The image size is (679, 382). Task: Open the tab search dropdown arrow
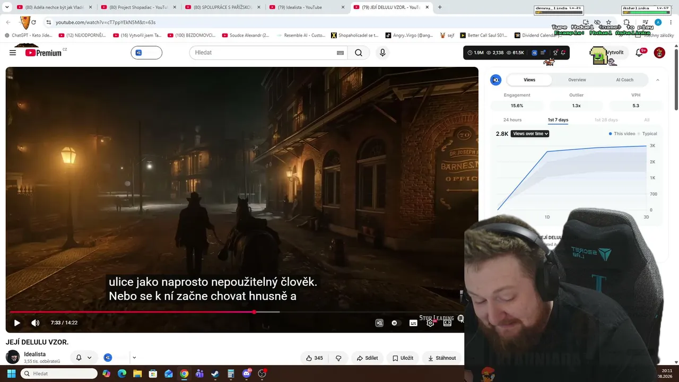tap(7, 7)
